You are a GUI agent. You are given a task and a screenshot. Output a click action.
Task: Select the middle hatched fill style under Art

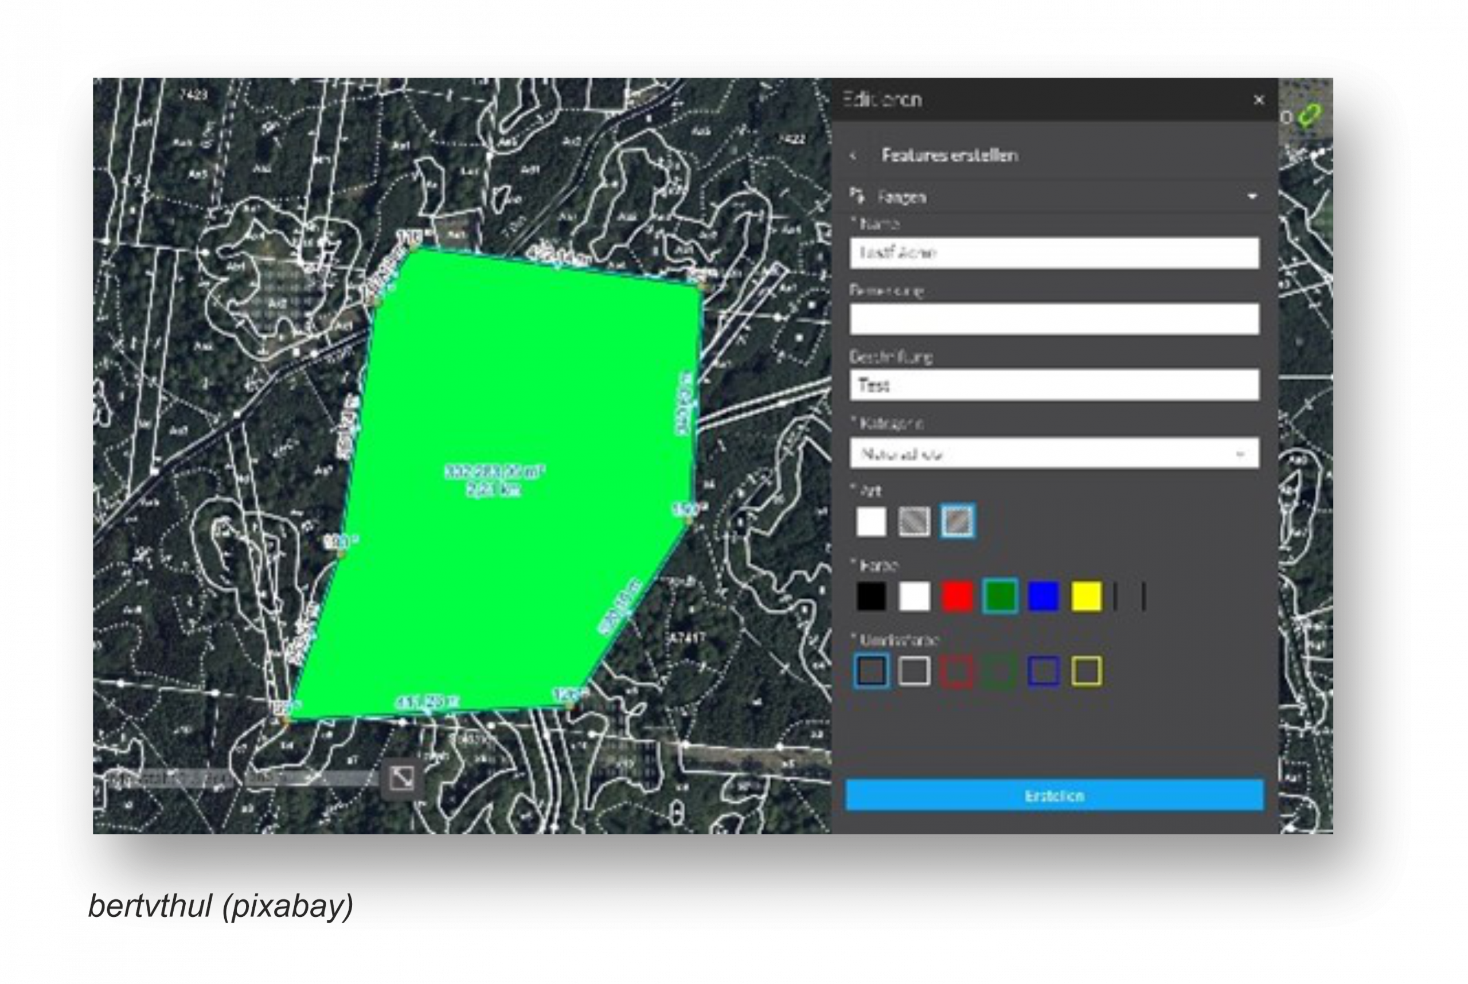pos(915,521)
